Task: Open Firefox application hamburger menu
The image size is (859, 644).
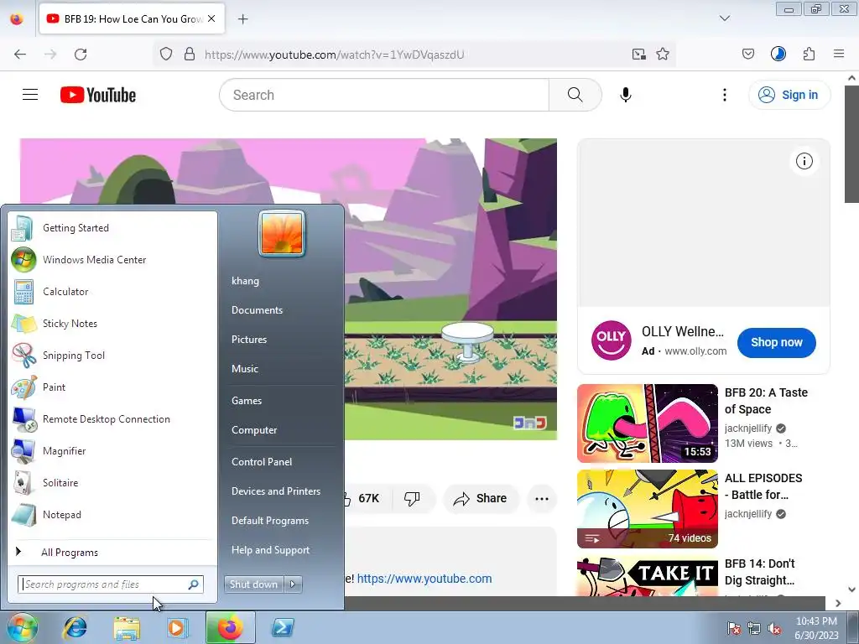Action: (x=838, y=55)
